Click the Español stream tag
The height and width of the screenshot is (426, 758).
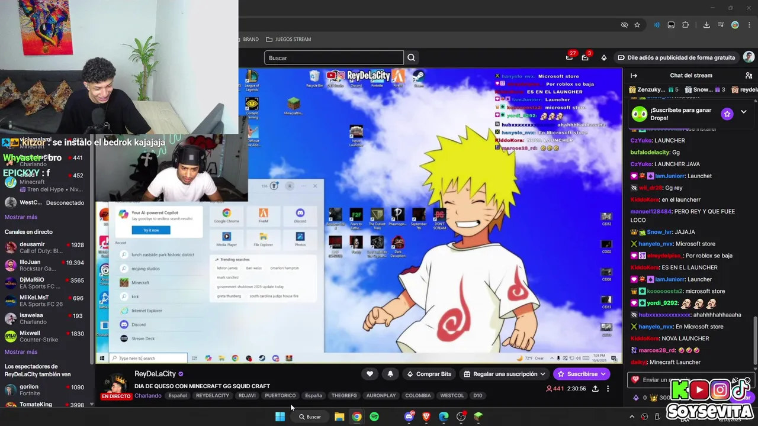(x=177, y=396)
